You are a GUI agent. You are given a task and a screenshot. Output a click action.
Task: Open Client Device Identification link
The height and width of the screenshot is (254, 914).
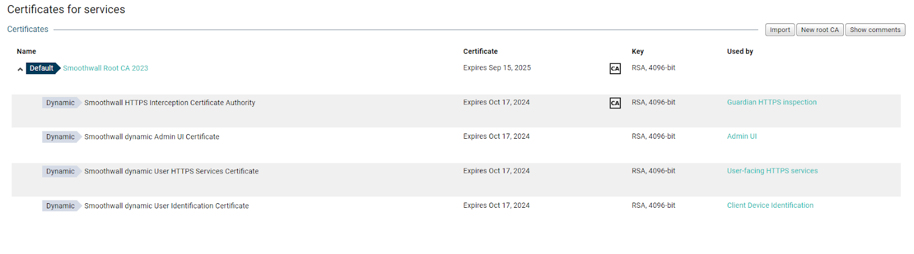[x=770, y=205]
